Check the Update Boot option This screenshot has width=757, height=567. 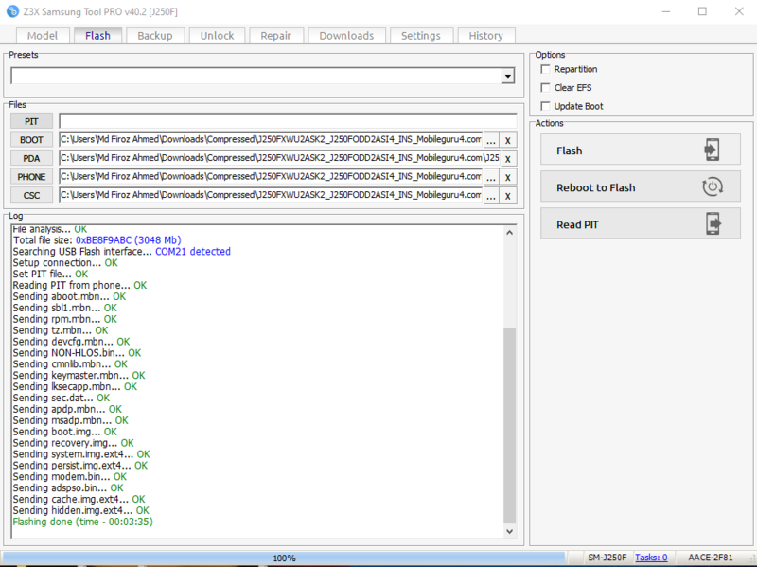click(546, 106)
